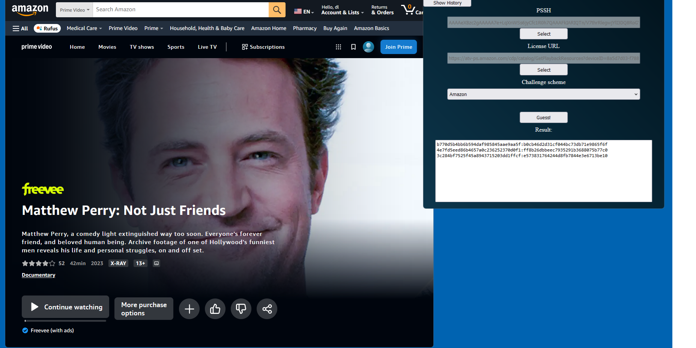Open the apps grid icon

tap(338, 47)
